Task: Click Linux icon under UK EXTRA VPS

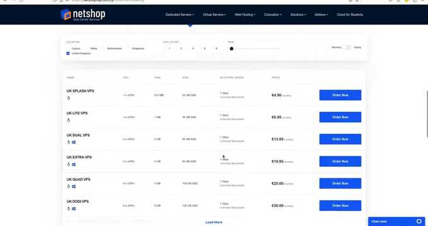Action: click(69, 164)
